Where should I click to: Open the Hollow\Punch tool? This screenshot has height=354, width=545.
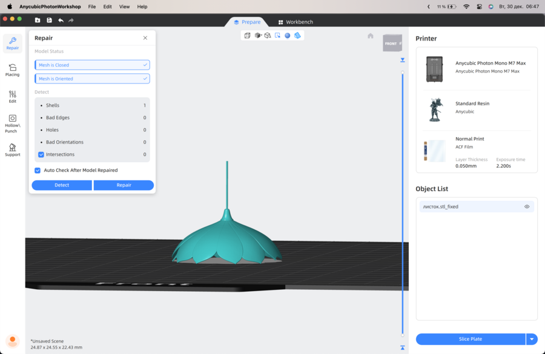(12, 123)
